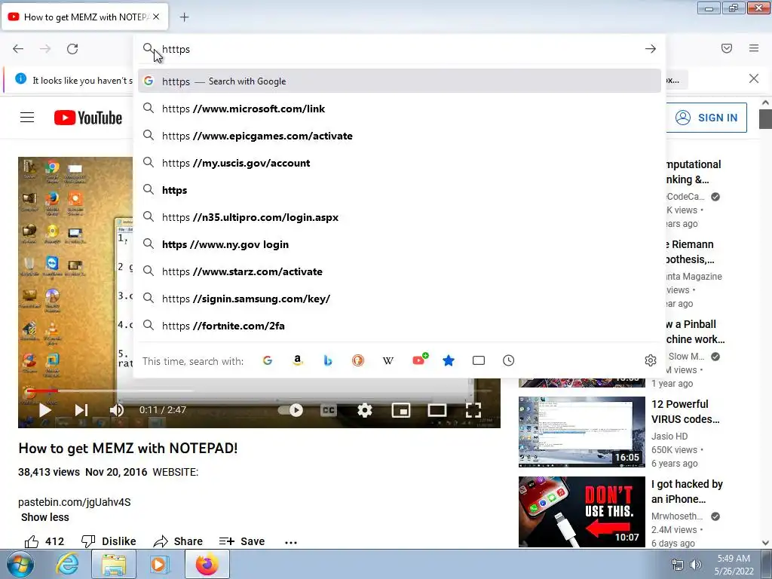This screenshot has width=772, height=579.
Task: Save the video to a playlist
Action: (x=242, y=541)
